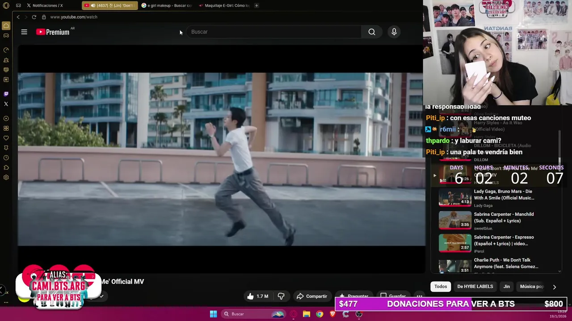This screenshot has width=572, height=321.
Task: Open the YouTube hamburger guide menu
Action: coord(24,32)
